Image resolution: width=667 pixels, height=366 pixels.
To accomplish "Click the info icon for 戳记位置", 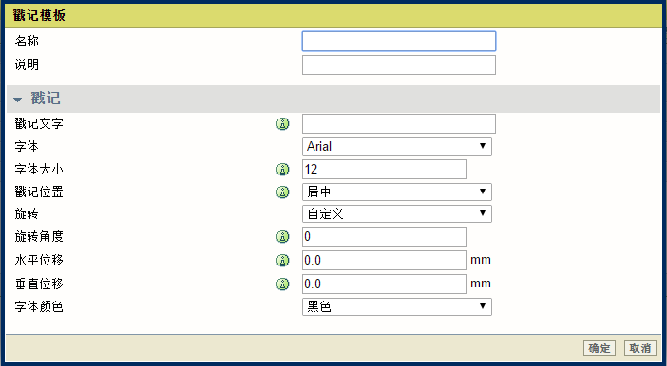I will pyautogui.click(x=283, y=192).
